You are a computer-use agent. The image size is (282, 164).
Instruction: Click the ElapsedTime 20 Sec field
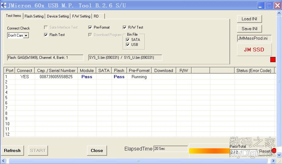[x=170, y=149]
